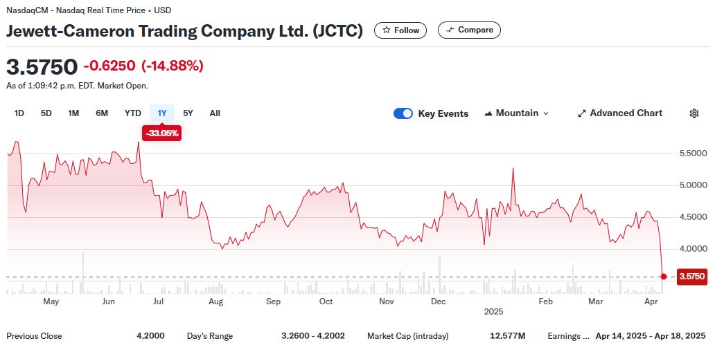This screenshot has width=715, height=343.
Task: Click the Compare button
Action: point(469,30)
